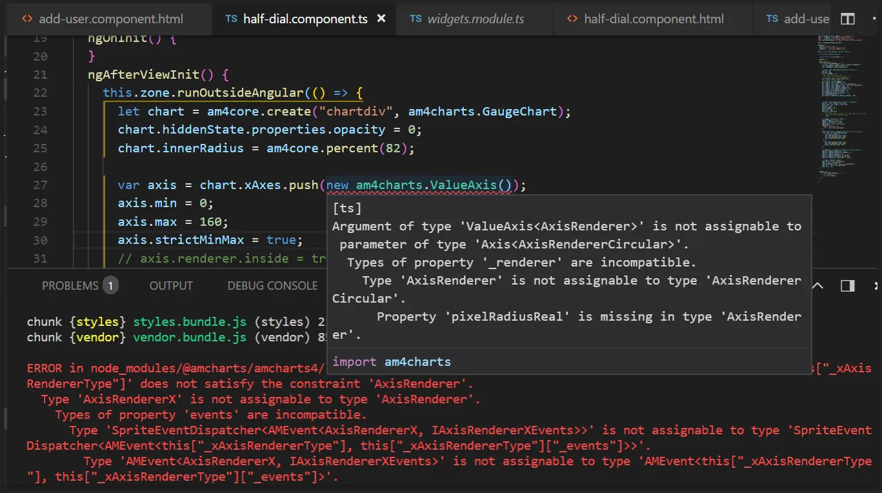Screen dimensions: 882x493
Task: Maximize the bottom panel with the chevron
Action: pyautogui.click(x=817, y=285)
